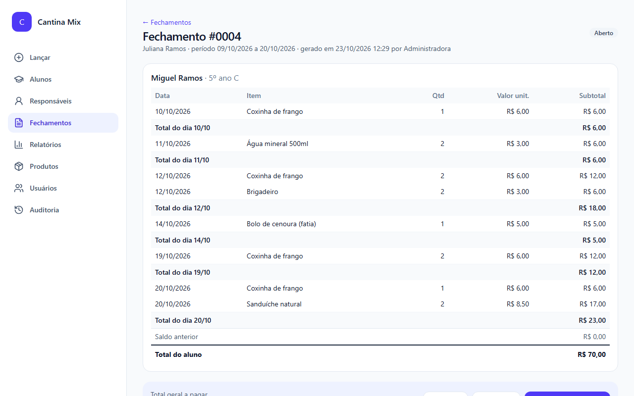Click the Qtd column header

pyautogui.click(x=438, y=96)
